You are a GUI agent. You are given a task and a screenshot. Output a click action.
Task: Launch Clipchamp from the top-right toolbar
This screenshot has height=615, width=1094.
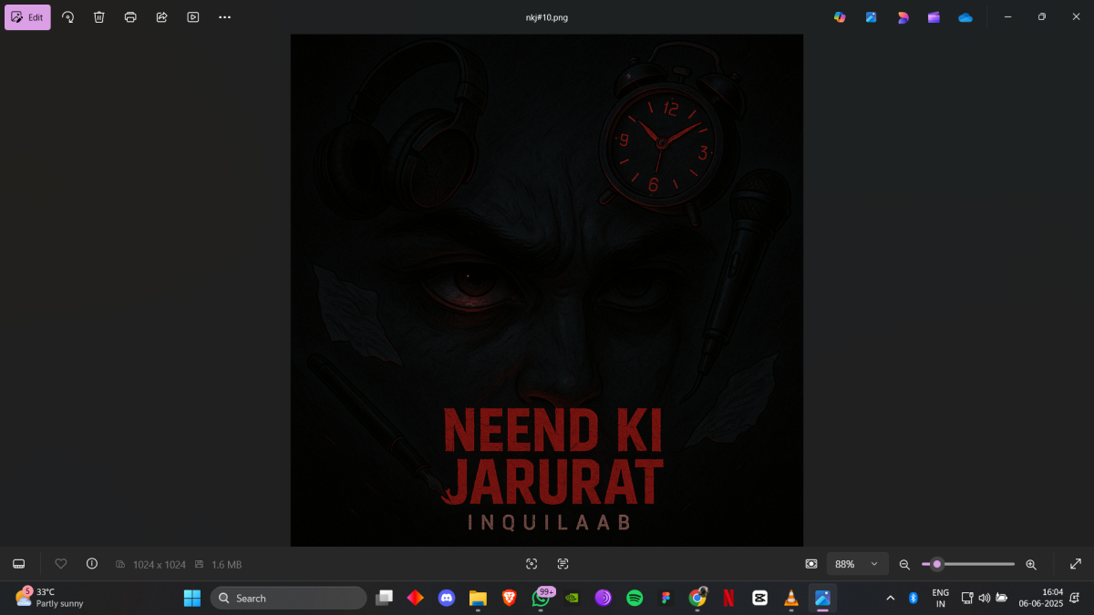pyautogui.click(x=934, y=17)
